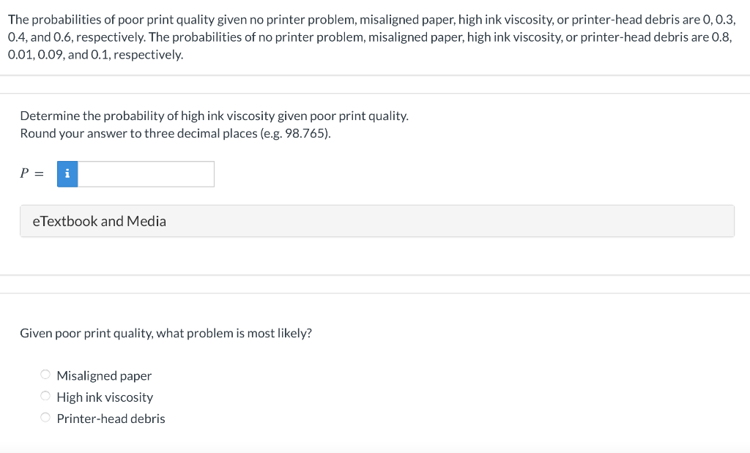Click the Printer-head debris label text

111,418
